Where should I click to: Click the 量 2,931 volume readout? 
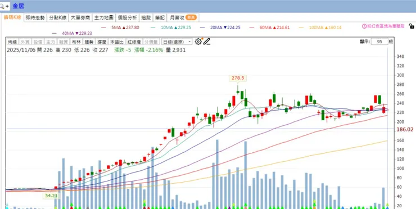pyautogui.click(x=175, y=50)
